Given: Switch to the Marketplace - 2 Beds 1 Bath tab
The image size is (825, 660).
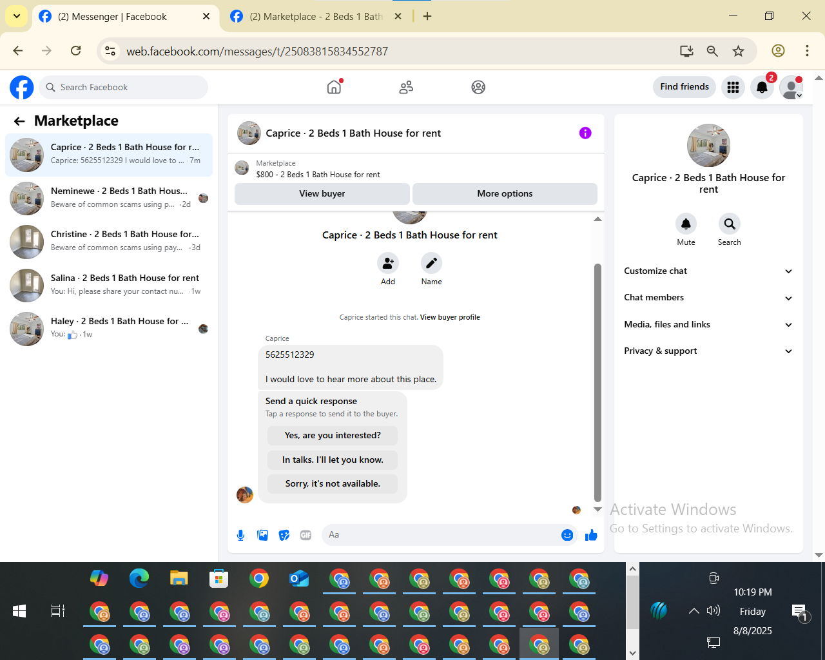Looking at the screenshot, I should [316, 17].
